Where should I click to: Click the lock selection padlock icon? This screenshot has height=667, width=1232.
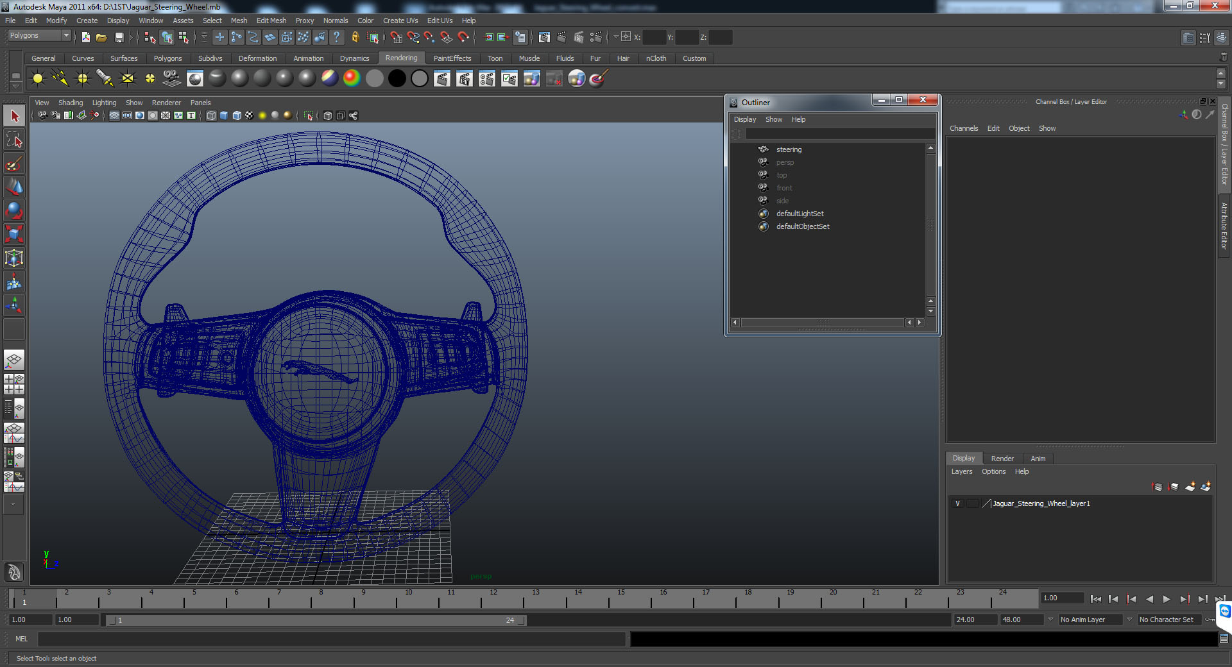point(355,37)
